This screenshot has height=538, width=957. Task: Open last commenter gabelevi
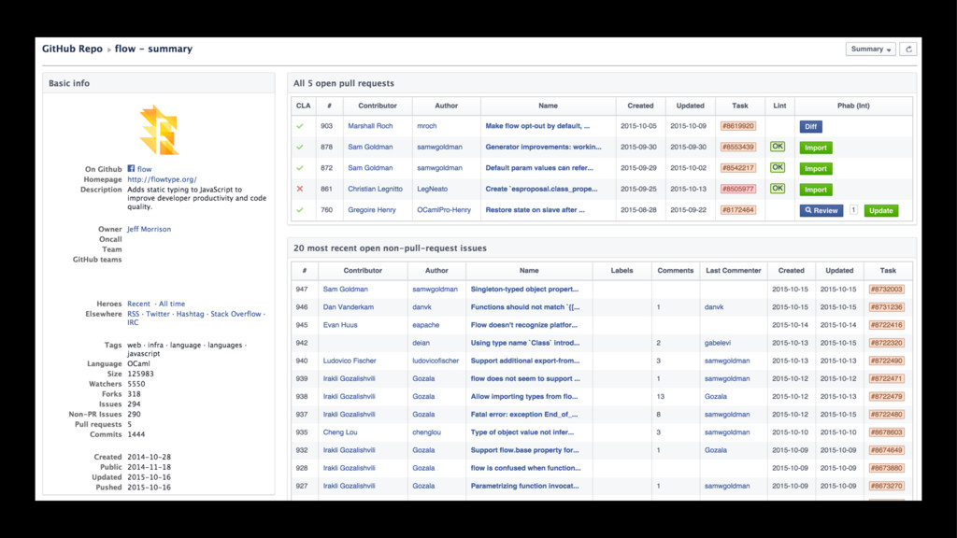tap(717, 343)
